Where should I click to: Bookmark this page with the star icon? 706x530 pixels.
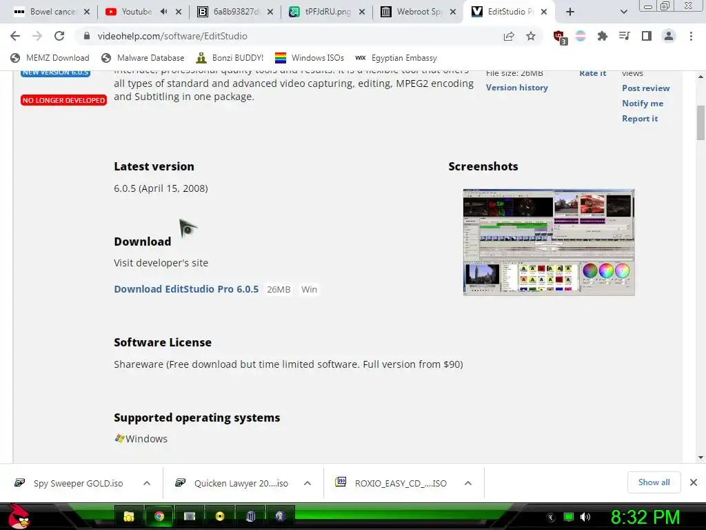pyautogui.click(x=531, y=36)
